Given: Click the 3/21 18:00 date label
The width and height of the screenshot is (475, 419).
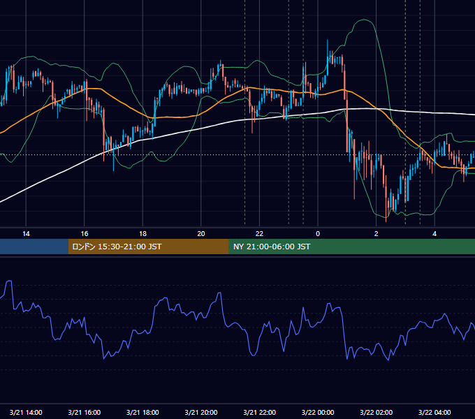Looking at the screenshot, I should pyautogui.click(x=142, y=412).
